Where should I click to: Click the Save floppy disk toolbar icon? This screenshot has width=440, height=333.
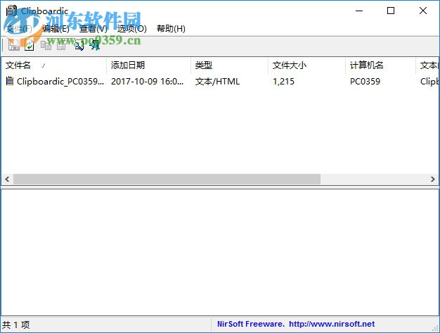13,45
